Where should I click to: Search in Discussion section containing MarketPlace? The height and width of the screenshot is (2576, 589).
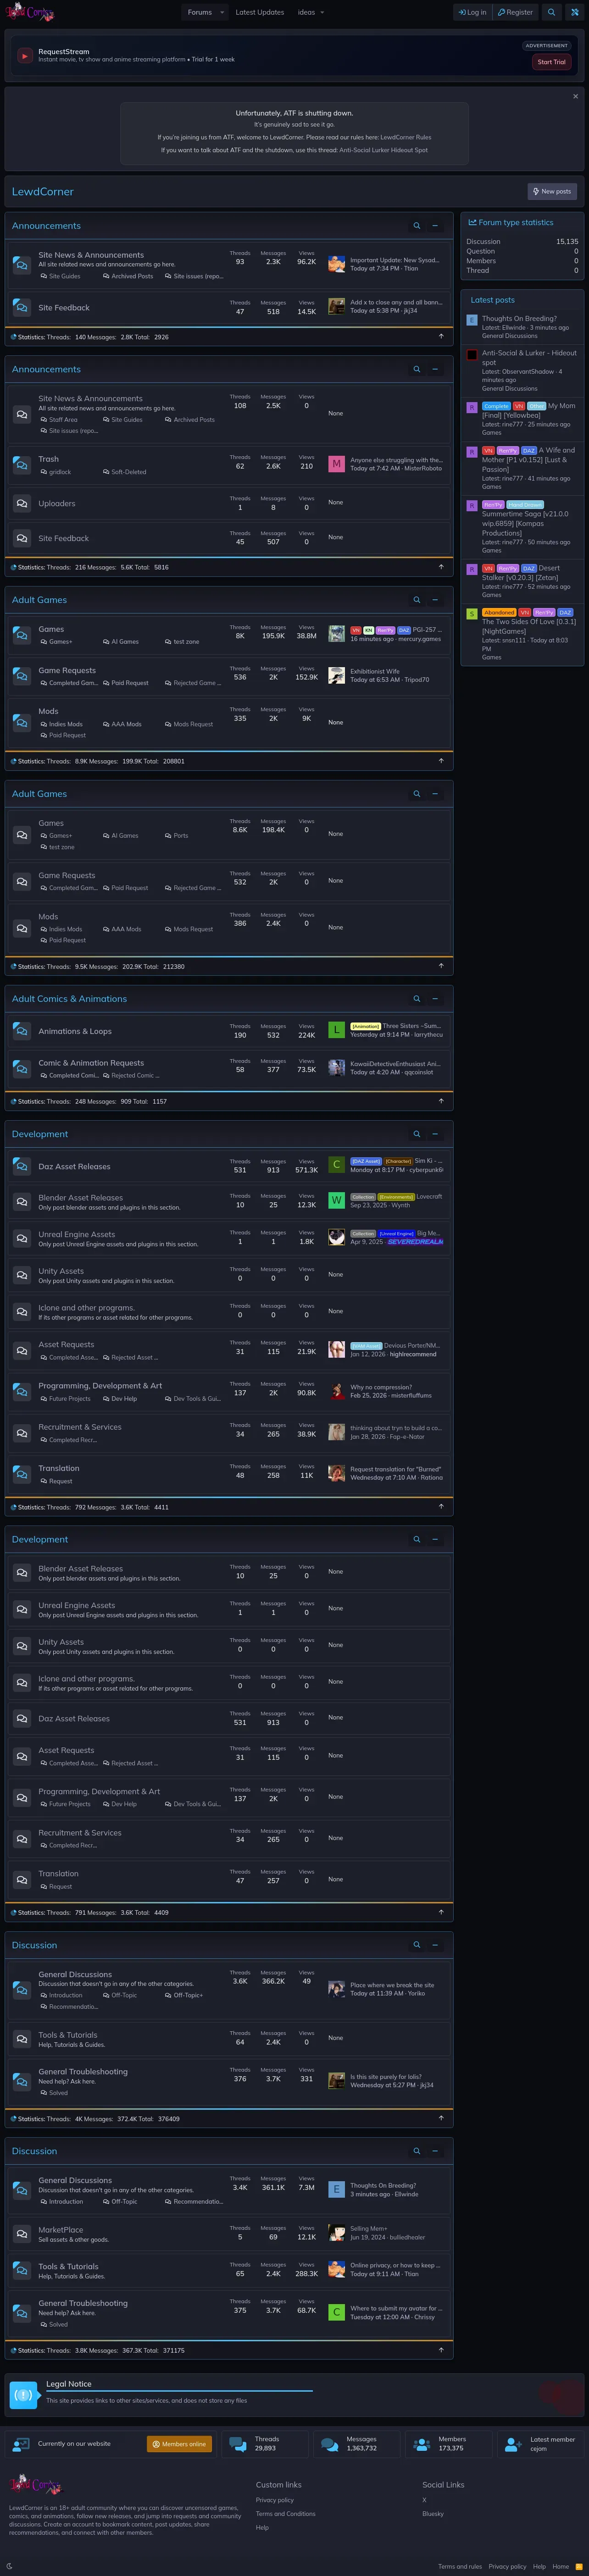417,2150
